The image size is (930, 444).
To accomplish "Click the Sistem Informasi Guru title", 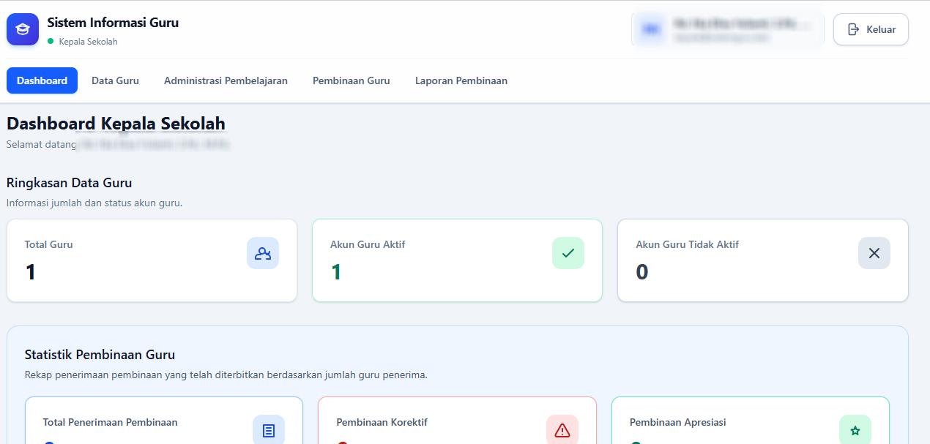I will point(113,23).
